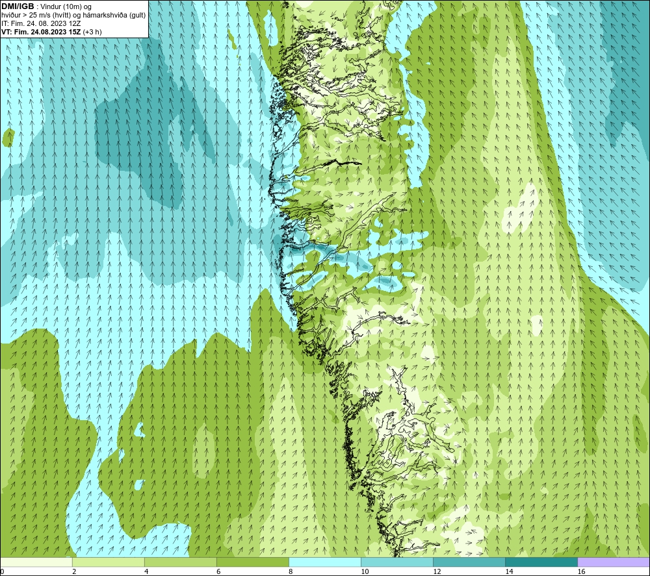Click the 'hviður > 25 m/s (hvítt)' caption line
650x576 pixels.
[73, 16]
